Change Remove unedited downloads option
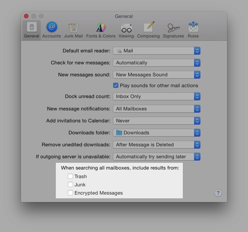The width and height of the screenshot is (248, 232). (x=157, y=145)
